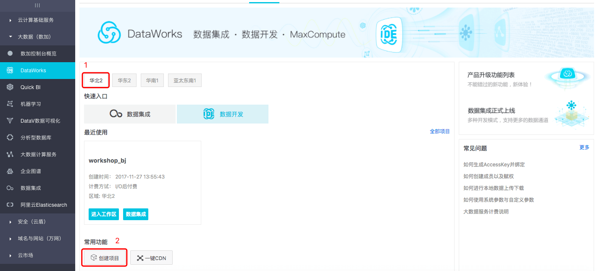Click the 分析型数据库 sidebar icon

click(x=10, y=137)
